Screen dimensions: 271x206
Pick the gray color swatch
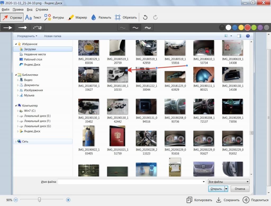267,27
